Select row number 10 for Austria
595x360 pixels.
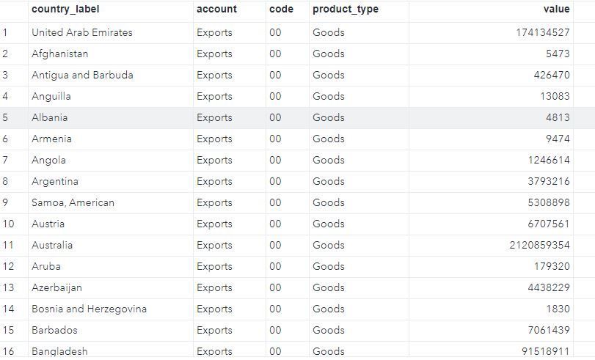9,224
